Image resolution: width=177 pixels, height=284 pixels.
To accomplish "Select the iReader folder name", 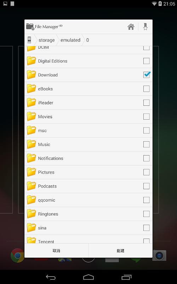I will (x=46, y=103).
